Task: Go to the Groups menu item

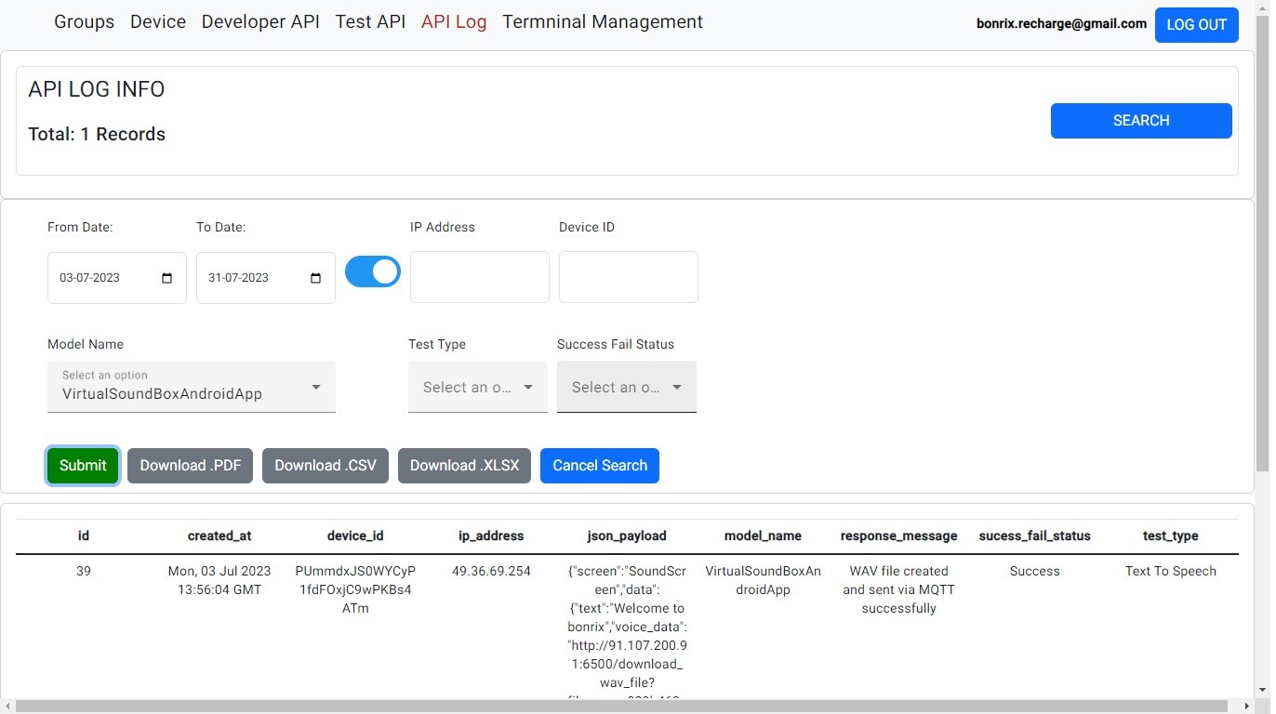Action: tap(85, 21)
